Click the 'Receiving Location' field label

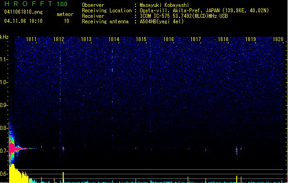point(107,11)
